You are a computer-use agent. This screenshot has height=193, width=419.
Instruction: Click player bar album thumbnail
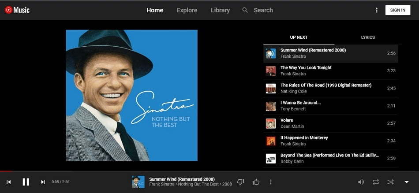(x=138, y=182)
